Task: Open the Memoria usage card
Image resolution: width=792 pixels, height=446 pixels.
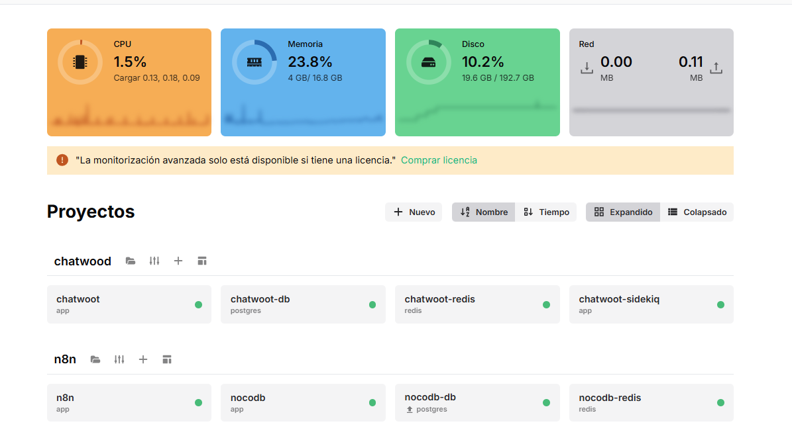Action: 302,82
